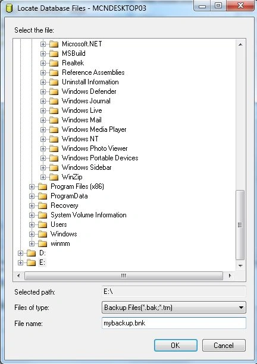Click the ProgramData folder icon

pyautogui.click(x=43, y=197)
